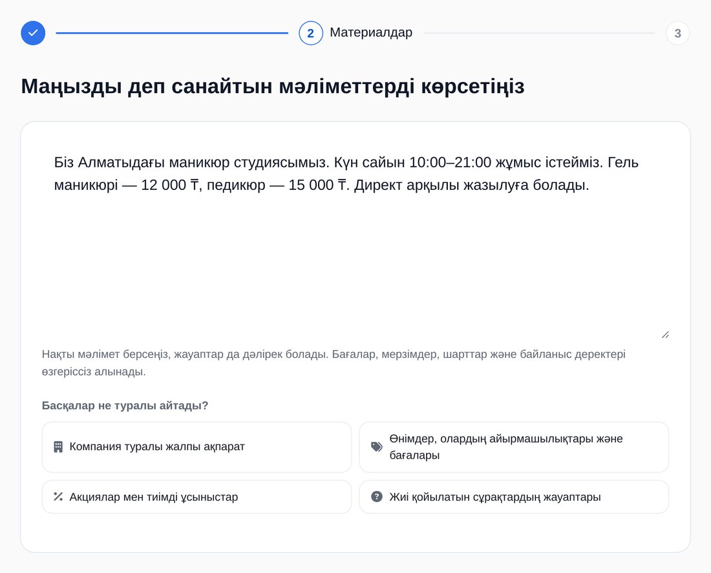Click the building icon for company info
Image resolution: width=711 pixels, height=573 pixels.
[x=58, y=446]
